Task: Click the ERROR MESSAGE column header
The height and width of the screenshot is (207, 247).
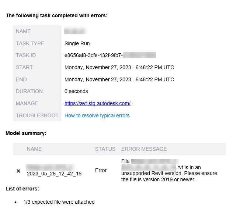Action: click(x=144, y=149)
